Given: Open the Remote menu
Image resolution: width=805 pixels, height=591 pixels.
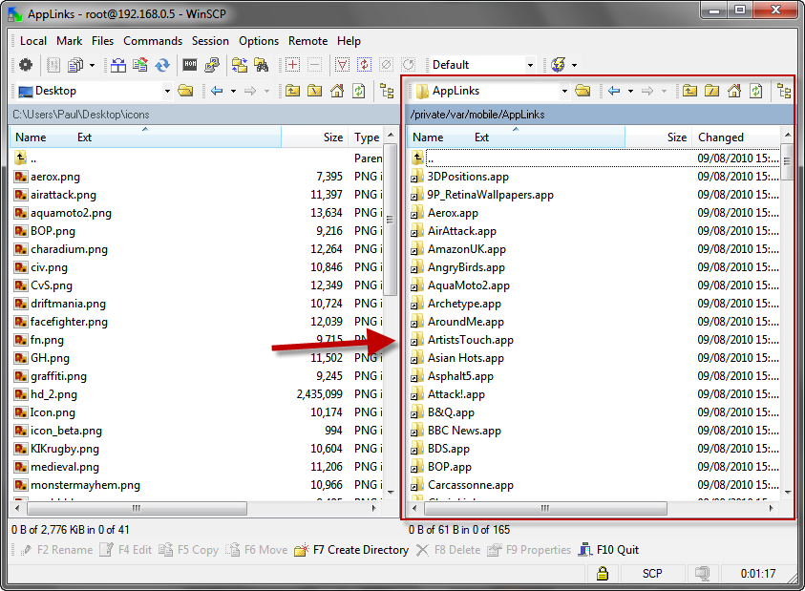Looking at the screenshot, I should (308, 41).
